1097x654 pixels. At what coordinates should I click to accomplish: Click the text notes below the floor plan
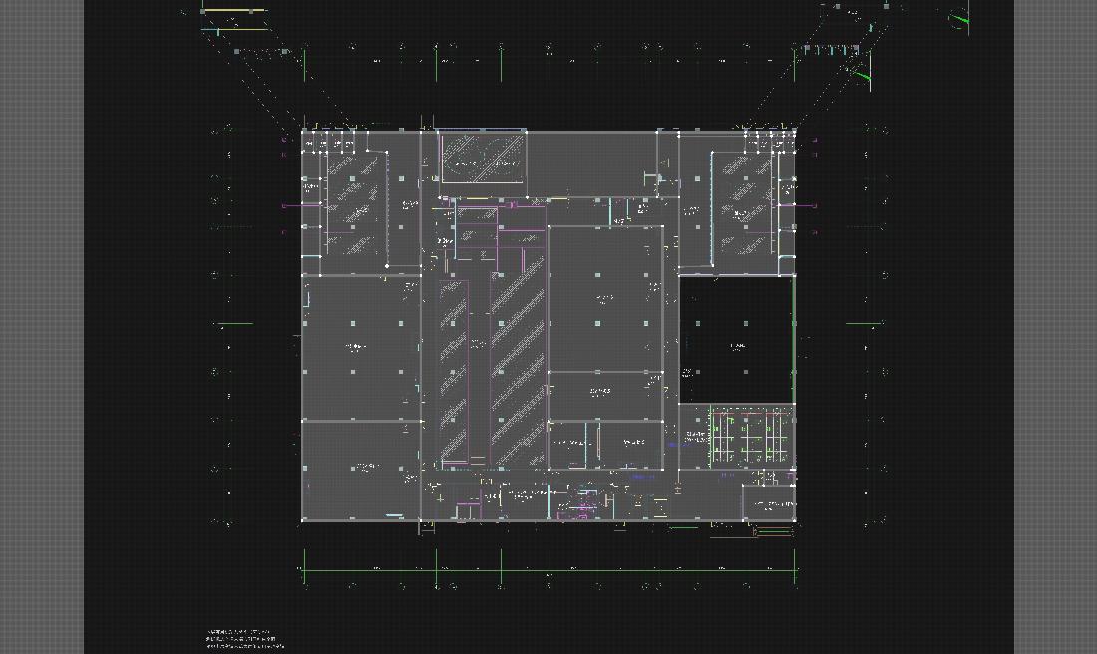point(244,639)
